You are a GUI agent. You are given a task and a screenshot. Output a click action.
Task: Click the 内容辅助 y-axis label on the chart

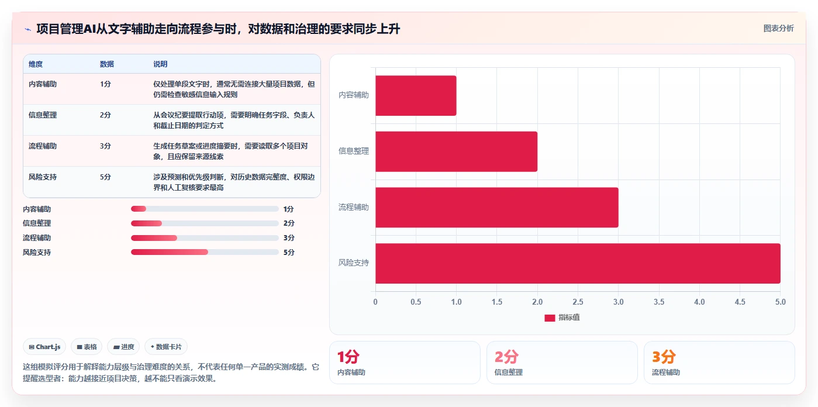click(354, 95)
